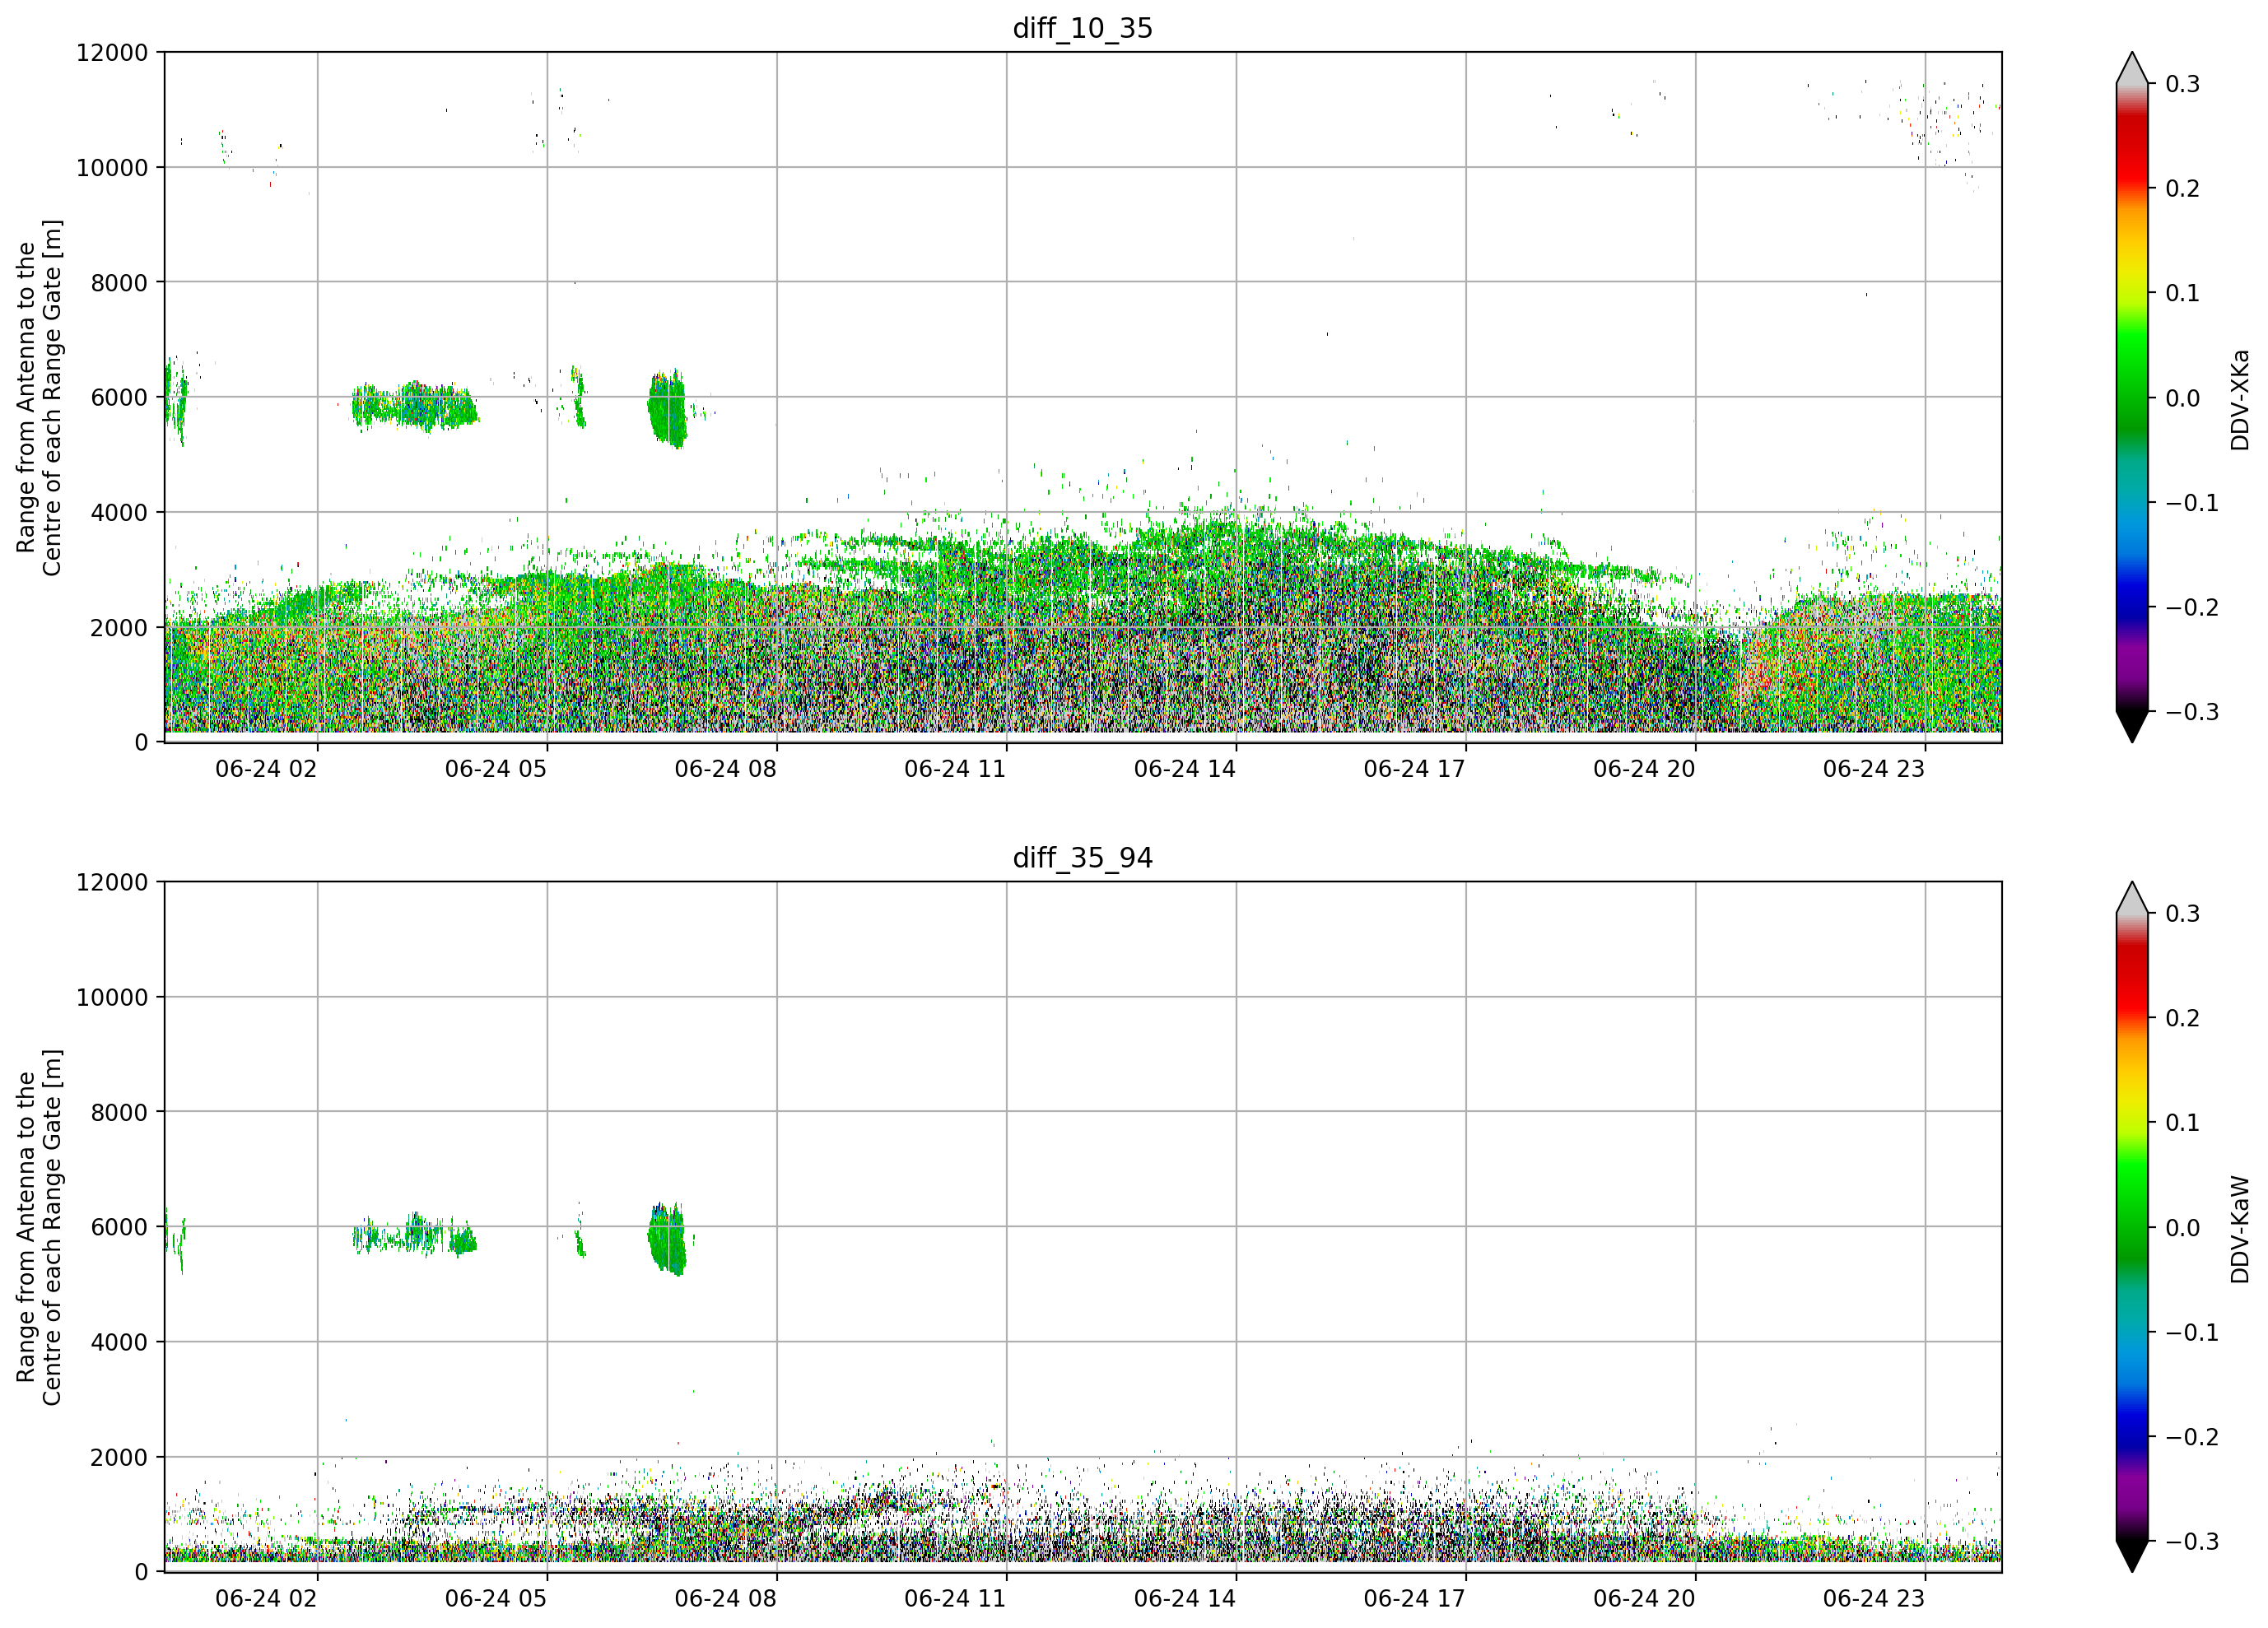Viewport: 2268px width, 1628px height.
Task: Click the diff_35_94 plot title
Action: tap(1083, 858)
